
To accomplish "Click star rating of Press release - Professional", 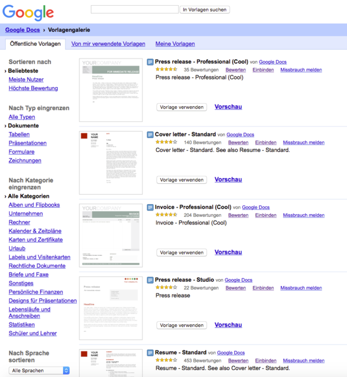I will (x=166, y=70).
